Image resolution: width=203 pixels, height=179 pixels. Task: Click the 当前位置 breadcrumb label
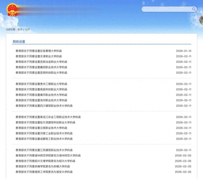(x=11, y=29)
